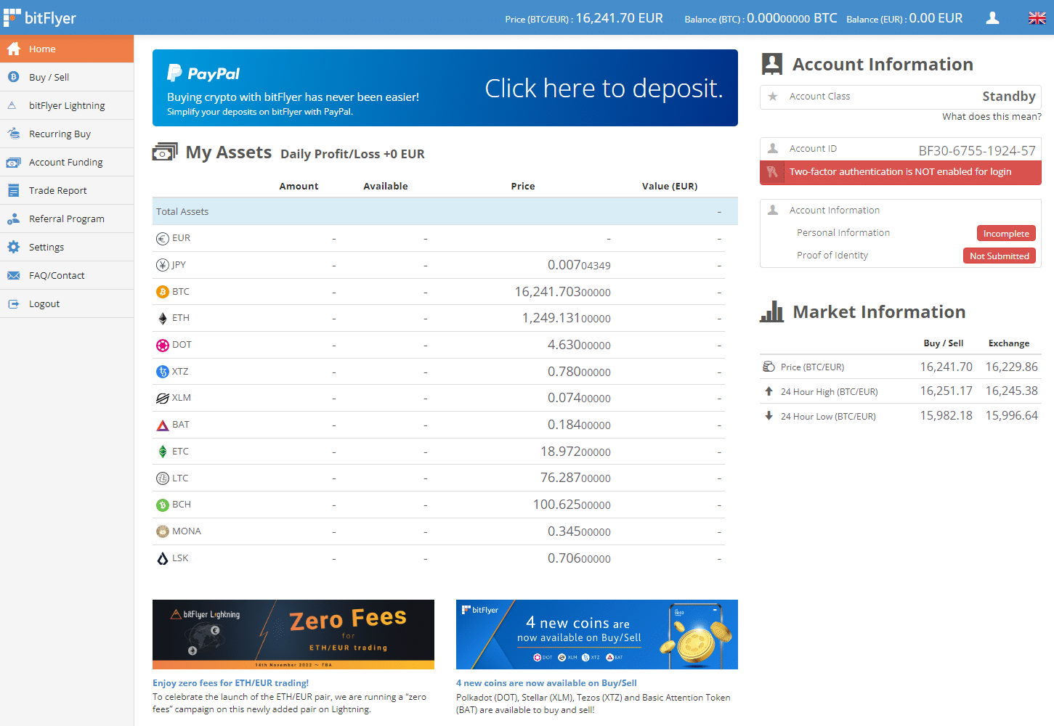Click LTC price 76.28700000 cell
This screenshot has height=726, width=1054.
click(575, 478)
